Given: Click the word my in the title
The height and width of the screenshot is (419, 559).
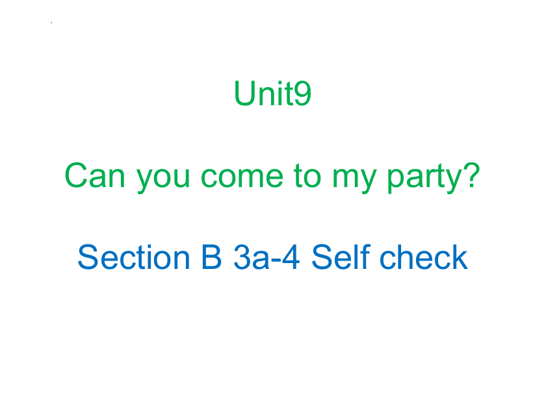Looking at the screenshot, I should (354, 179).
